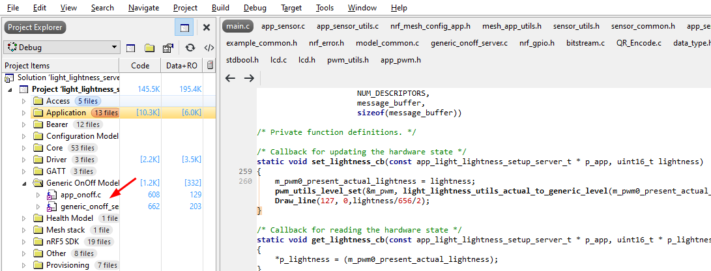
Task: Switch to the lcd.c tab
Action: tap(278, 60)
